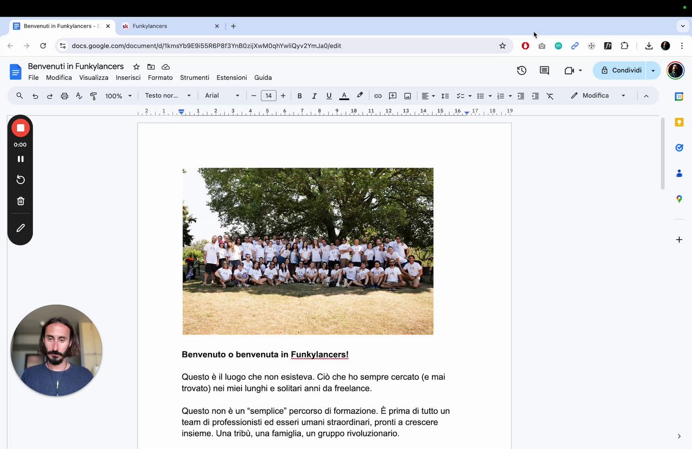The height and width of the screenshot is (449, 692).
Task: Open the Testo normale style dropdown
Action: [168, 96]
